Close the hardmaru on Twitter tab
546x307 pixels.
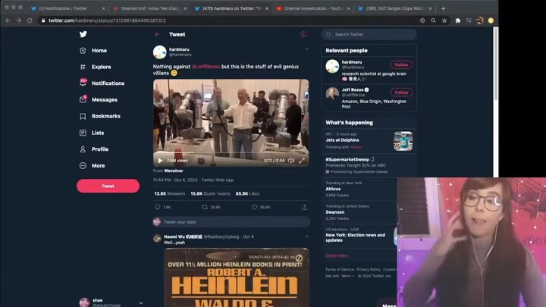pyautogui.click(x=267, y=8)
